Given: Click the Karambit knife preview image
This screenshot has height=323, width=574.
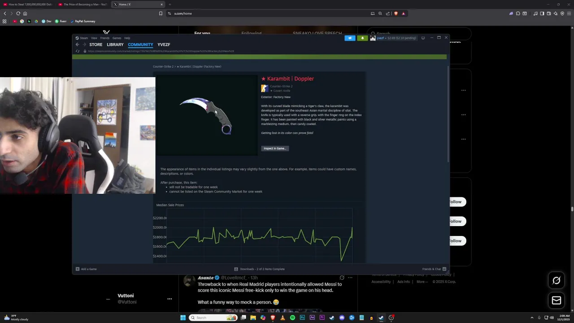Looking at the screenshot, I should (x=206, y=115).
